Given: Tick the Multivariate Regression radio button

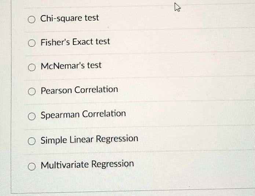Looking at the screenshot, I should pyautogui.click(x=32, y=167).
